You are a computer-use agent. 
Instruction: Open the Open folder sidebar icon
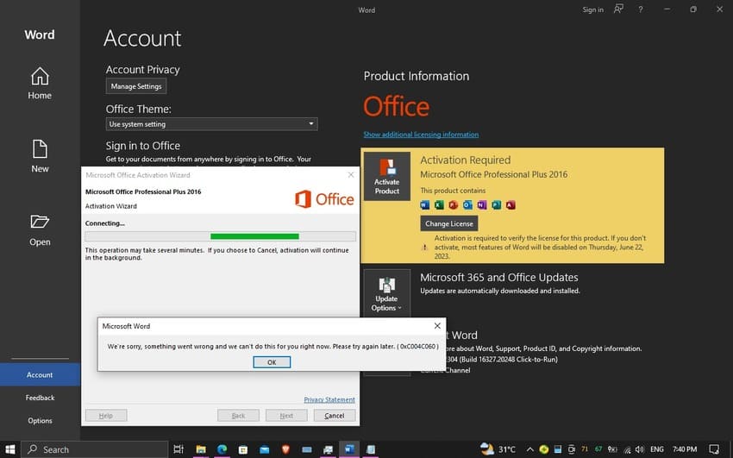point(40,230)
